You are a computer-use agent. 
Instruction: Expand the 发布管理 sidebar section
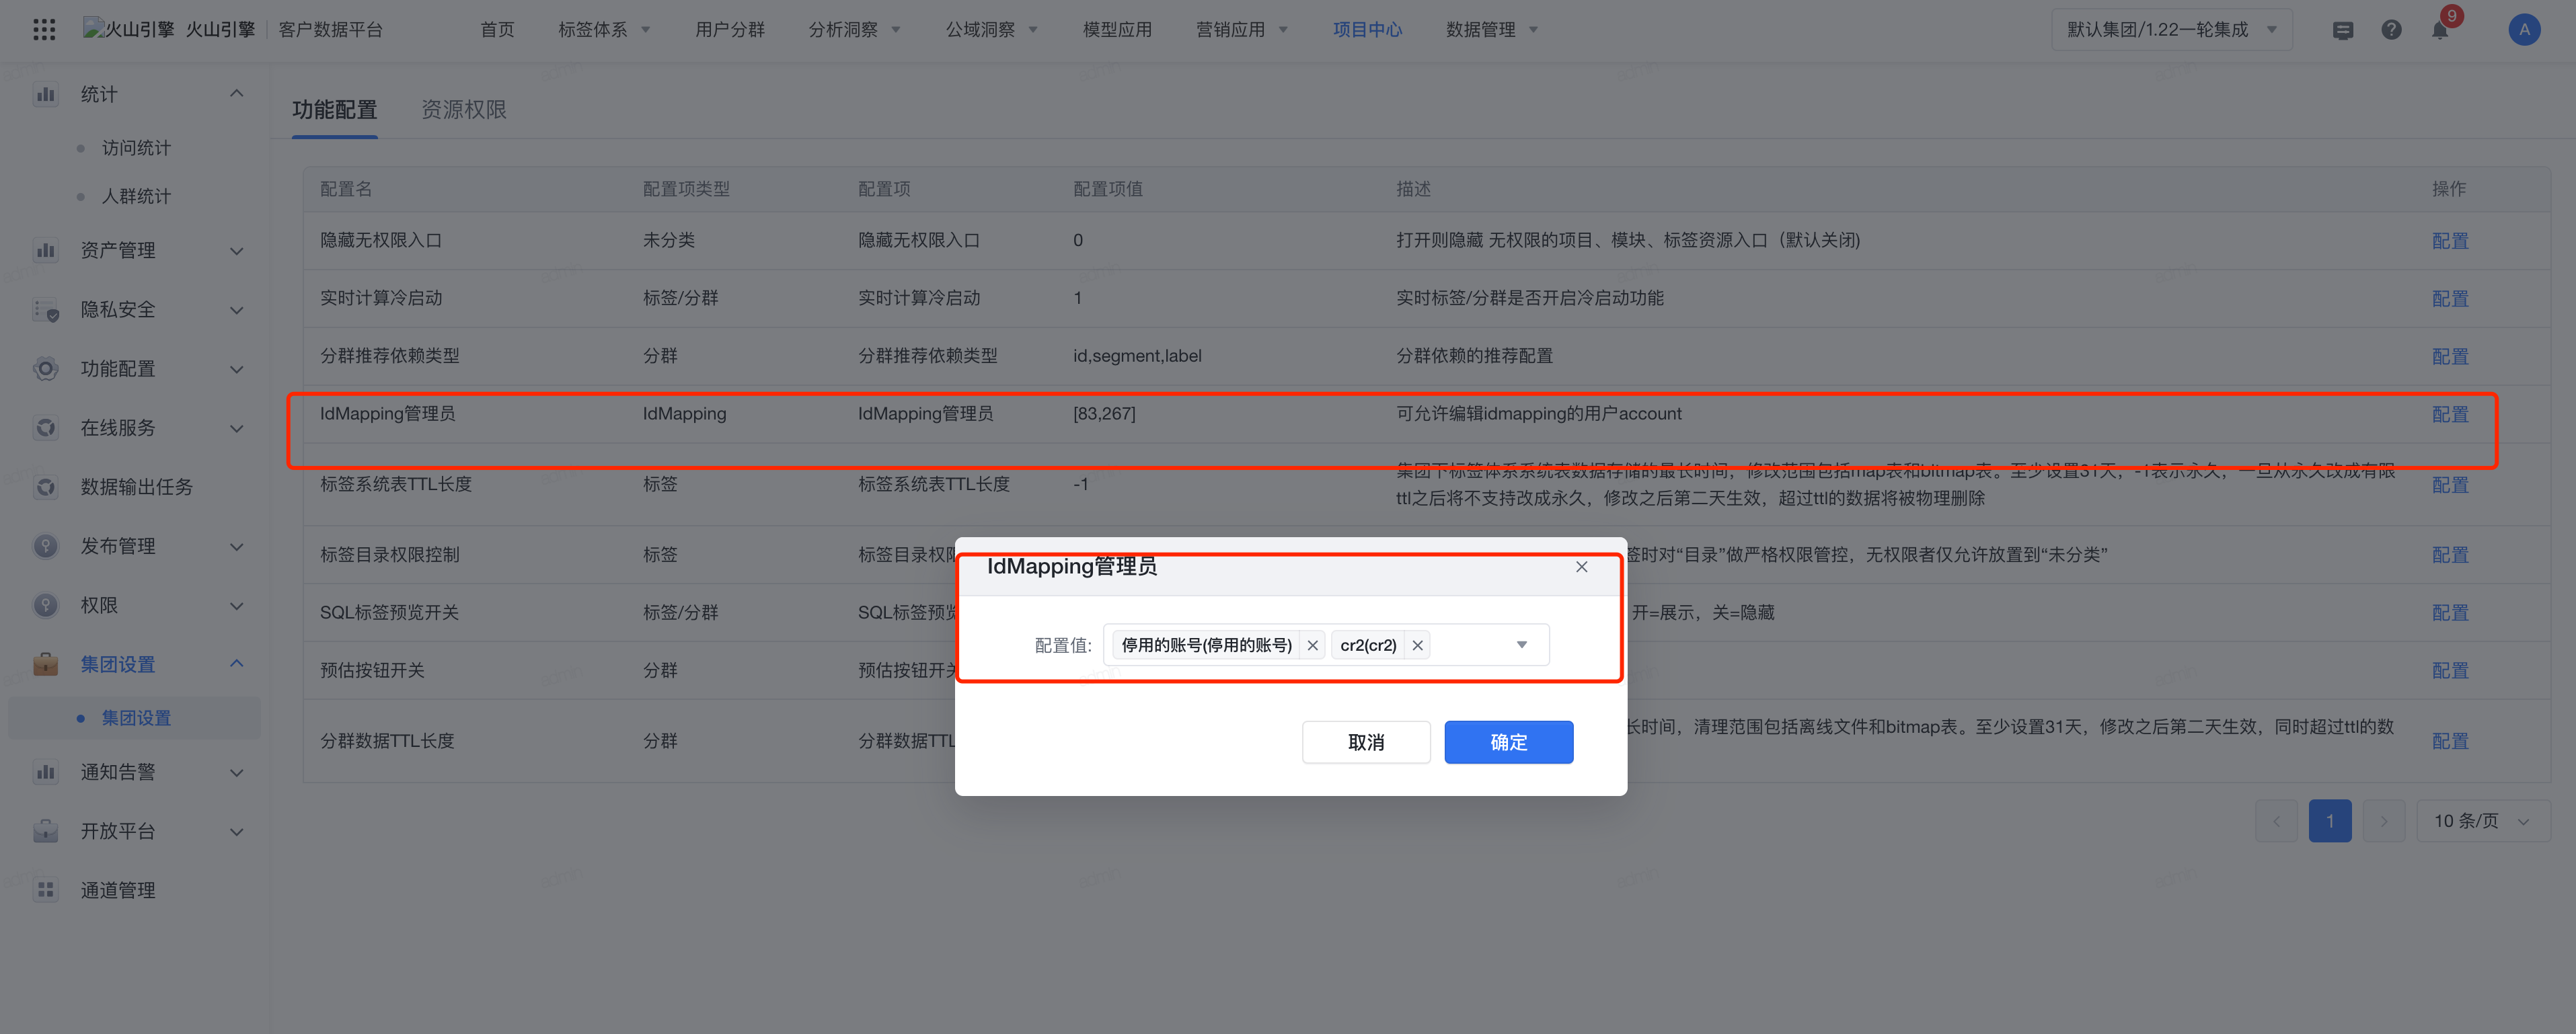coord(237,546)
